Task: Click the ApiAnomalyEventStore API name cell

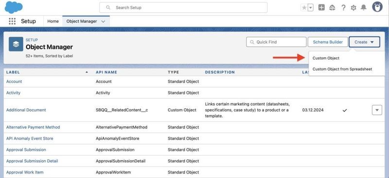Action: point(117,138)
